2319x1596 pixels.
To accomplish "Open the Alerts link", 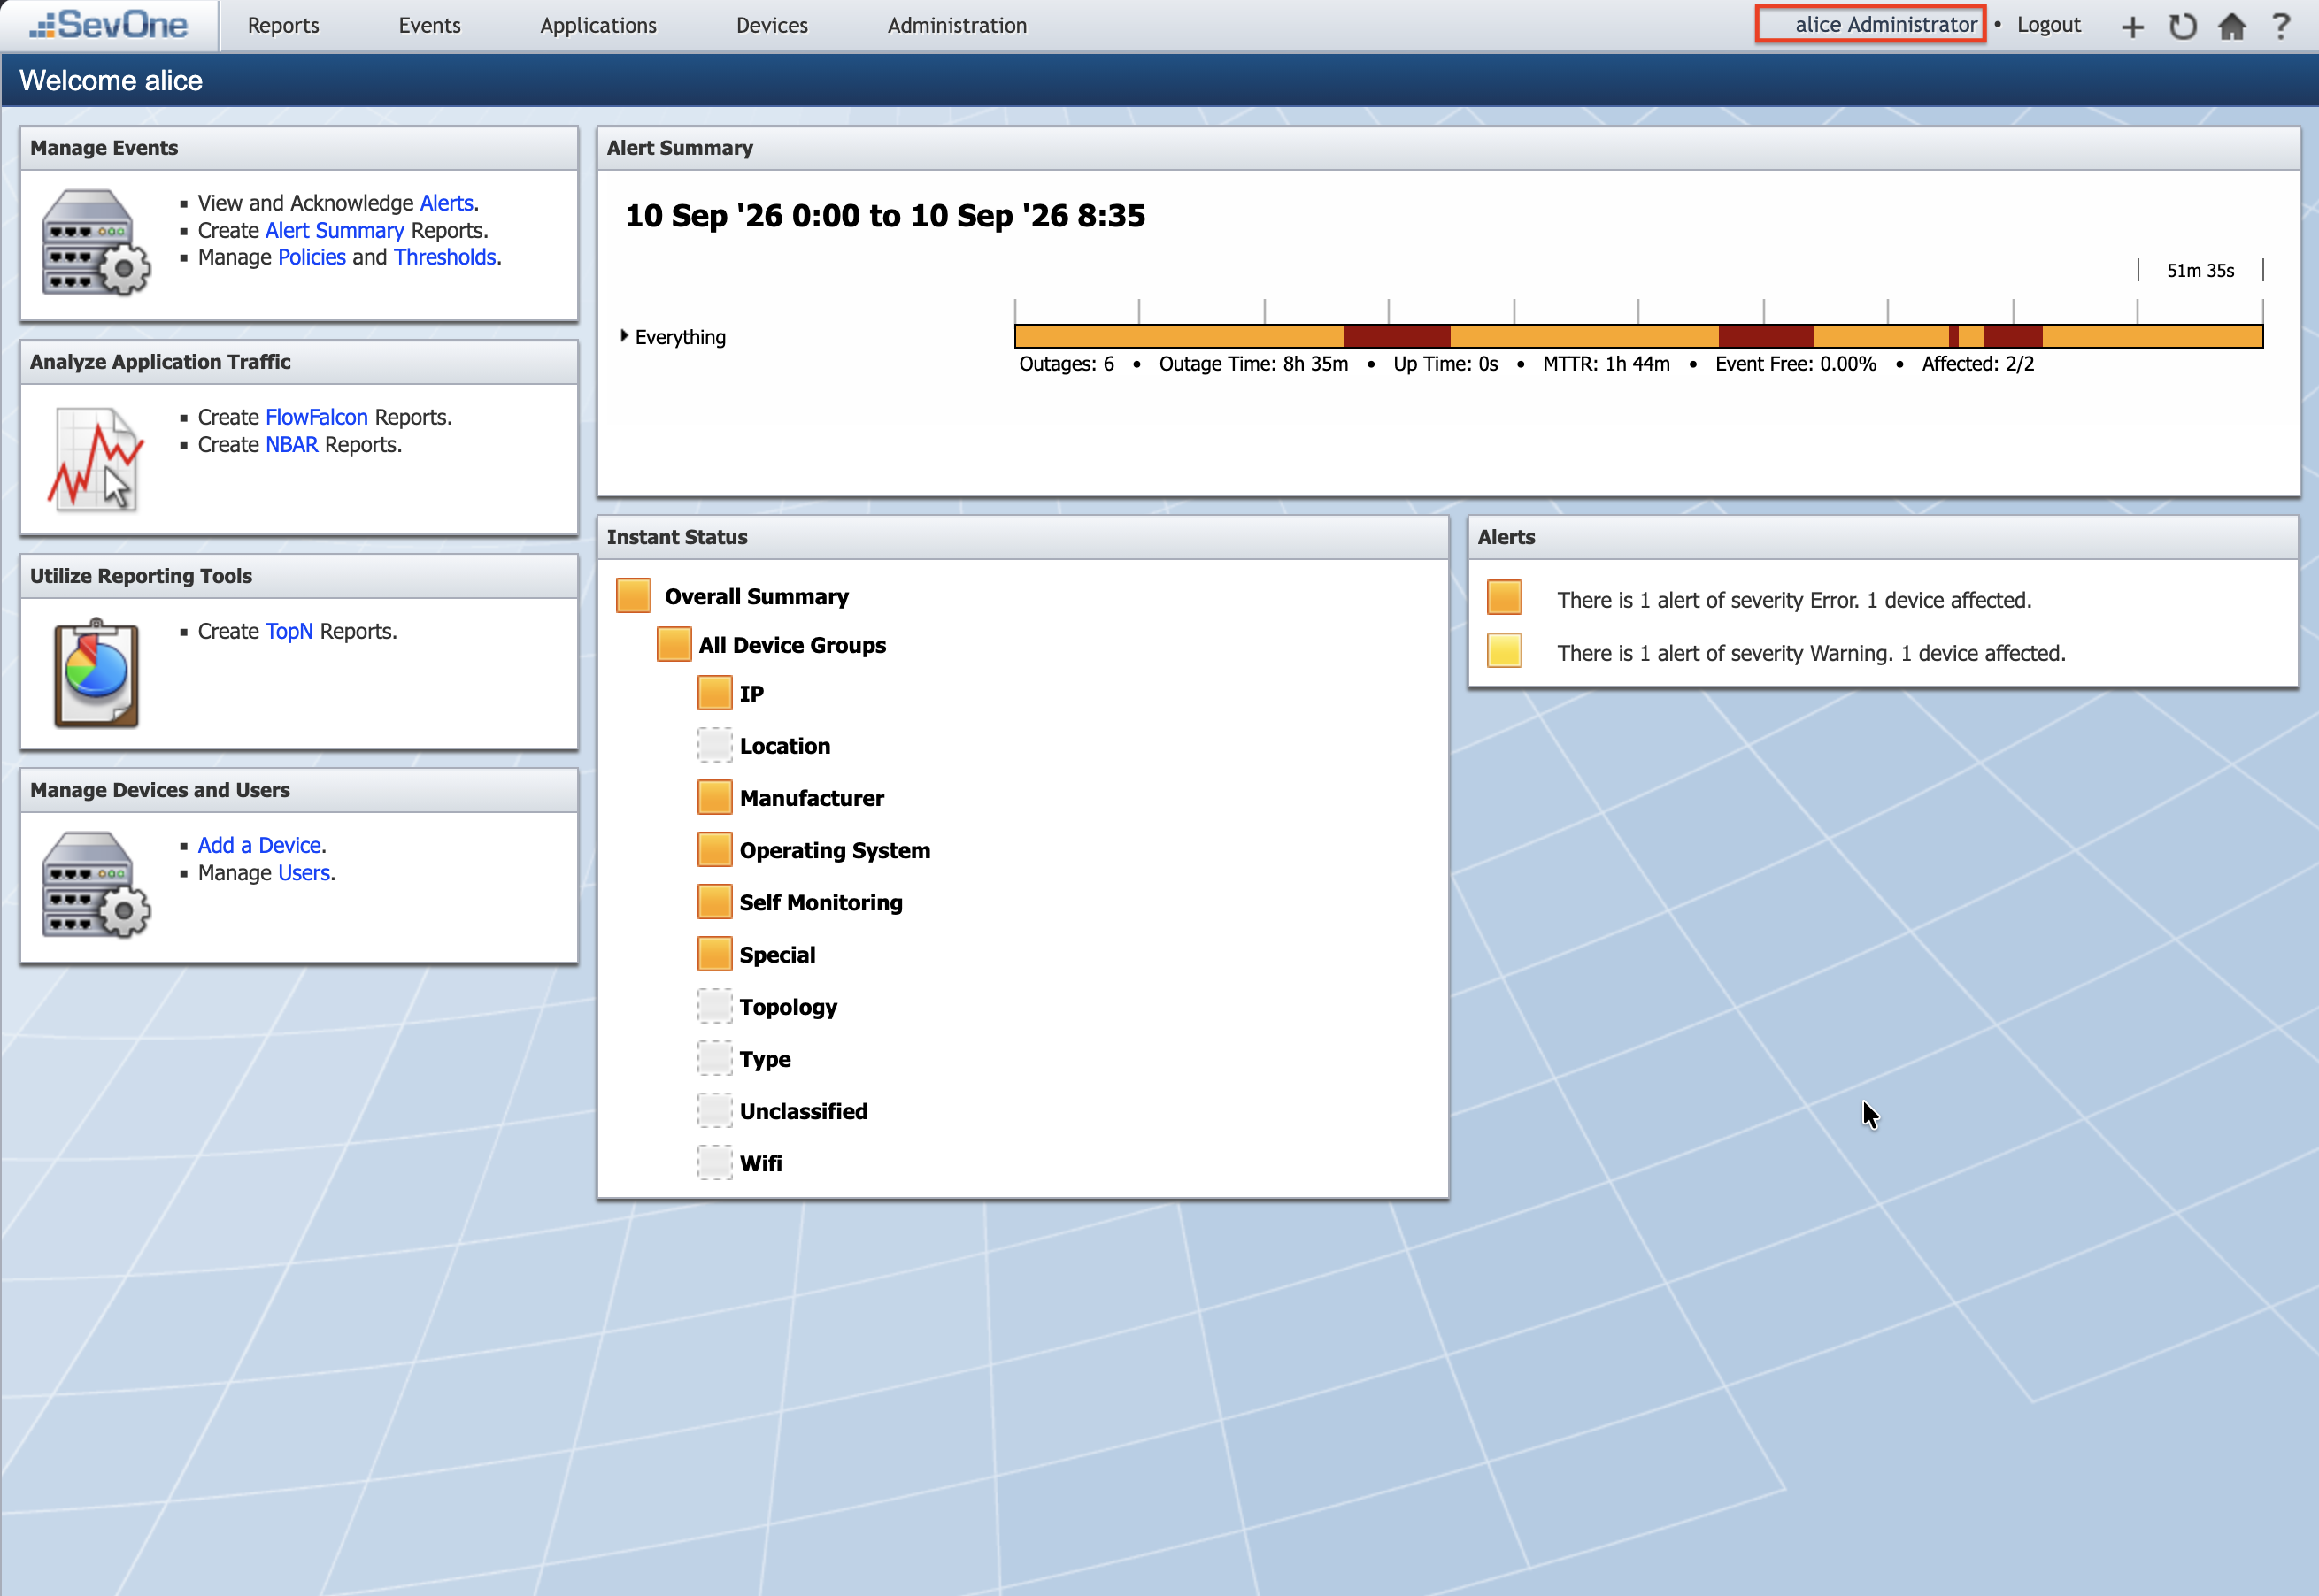I will [x=446, y=203].
